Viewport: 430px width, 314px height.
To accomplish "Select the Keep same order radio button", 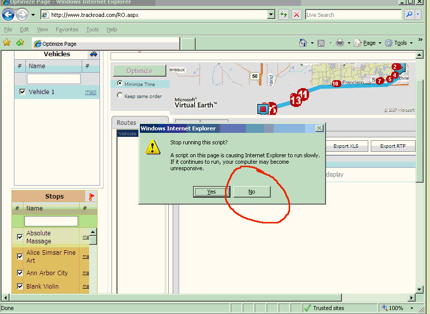I will 119,95.
